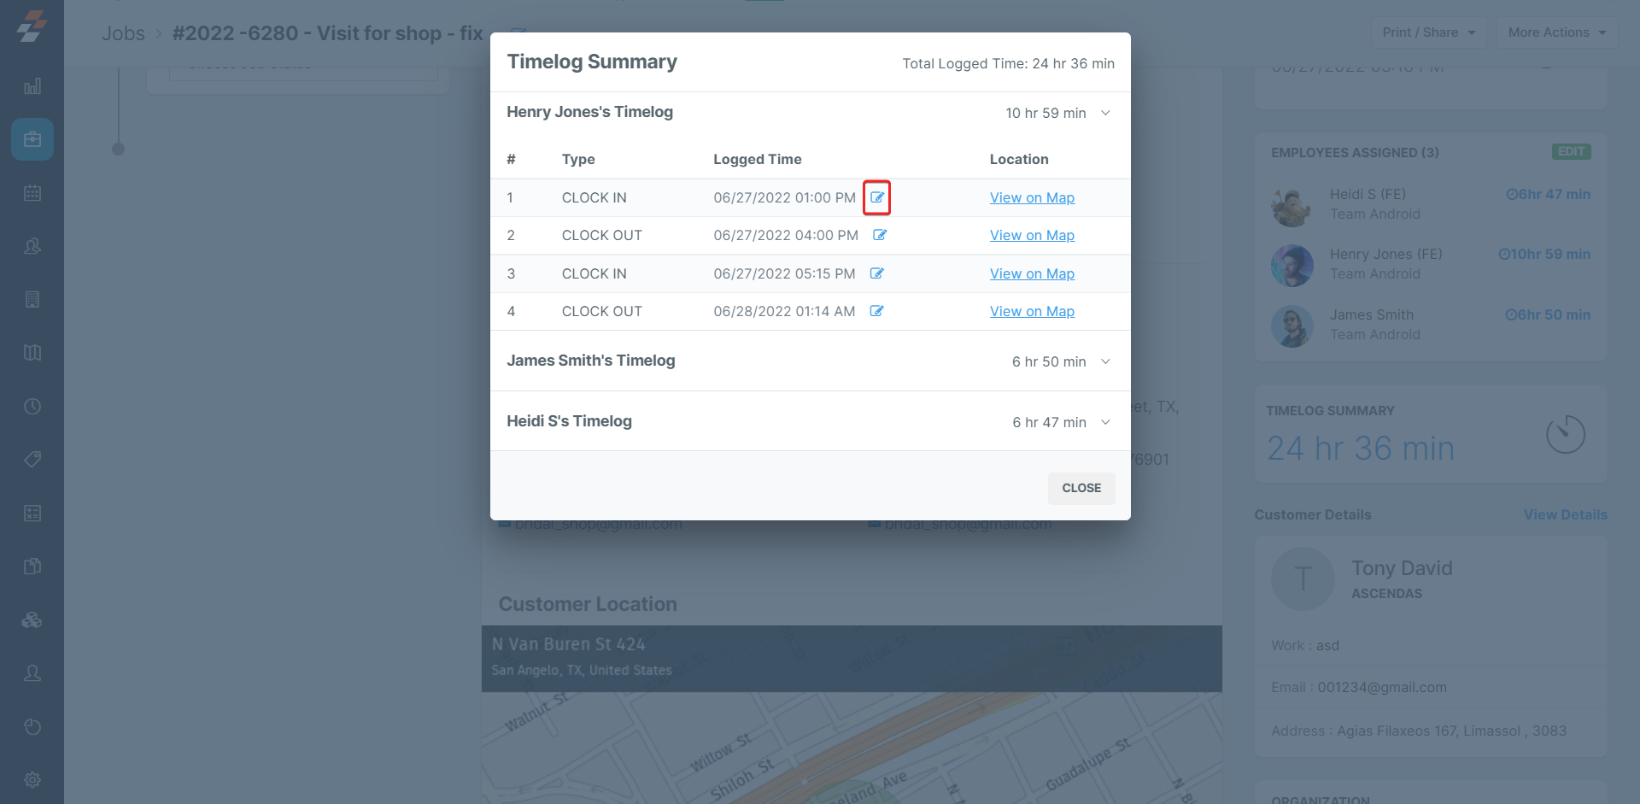
Task: Open the calendar icon in sidebar
Action: point(32,193)
